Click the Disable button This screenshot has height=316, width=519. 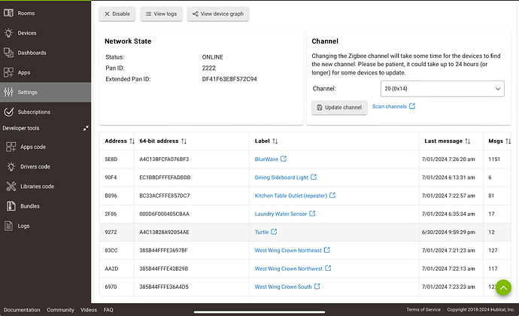coord(117,14)
